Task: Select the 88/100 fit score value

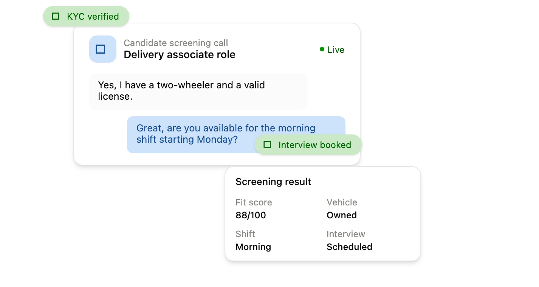Action: tap(251, 215)
